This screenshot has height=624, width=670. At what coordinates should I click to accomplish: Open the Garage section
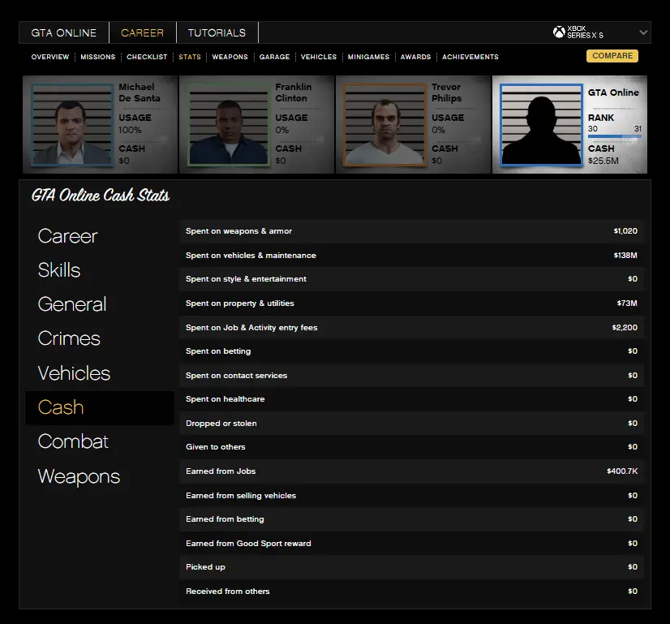tap(274, 57)
